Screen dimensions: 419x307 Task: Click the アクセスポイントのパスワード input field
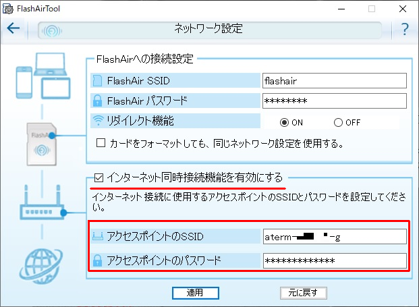point(335,260)
